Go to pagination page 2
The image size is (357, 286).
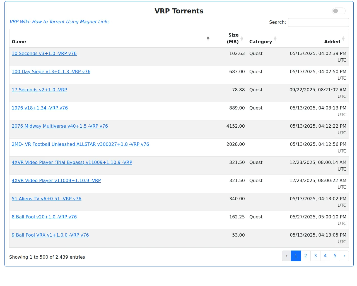(x=306, y=256)
